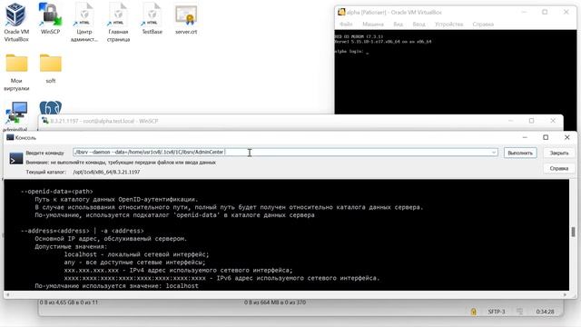Image resolution: width=581 pixels, height=327 pixels.
Task: Open Ввод menu in VirtualBox window
Action: pos(419,25)
